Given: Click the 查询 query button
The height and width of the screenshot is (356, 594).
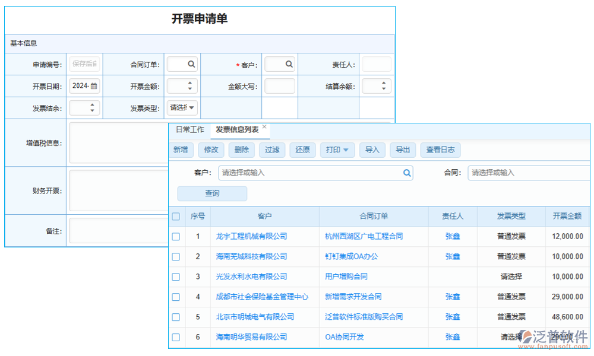Looking at the screenshot, I should [211, 193].
